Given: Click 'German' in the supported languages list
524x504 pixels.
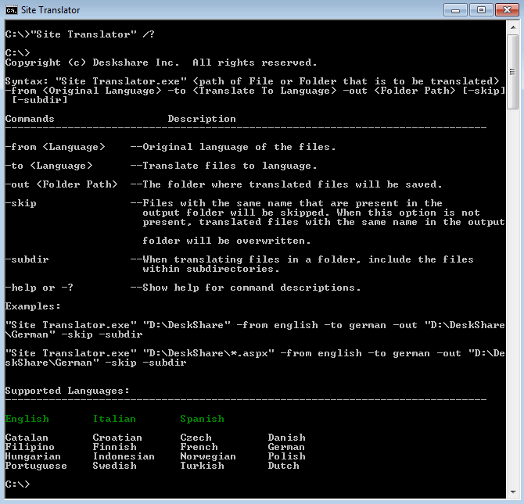Looking at the screenshot, I should click(286, 447).
